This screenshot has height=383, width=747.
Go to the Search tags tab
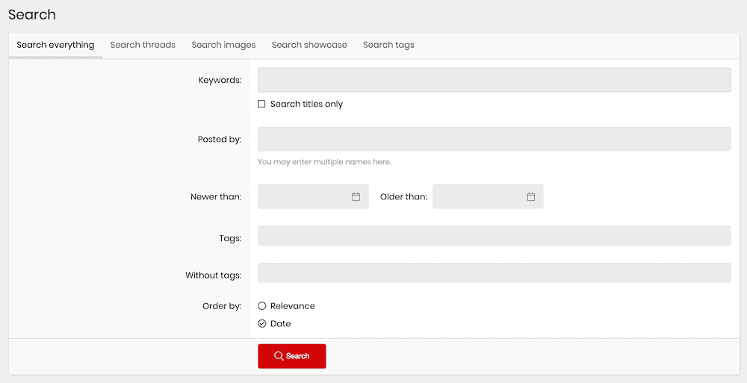tap(388, 46)
